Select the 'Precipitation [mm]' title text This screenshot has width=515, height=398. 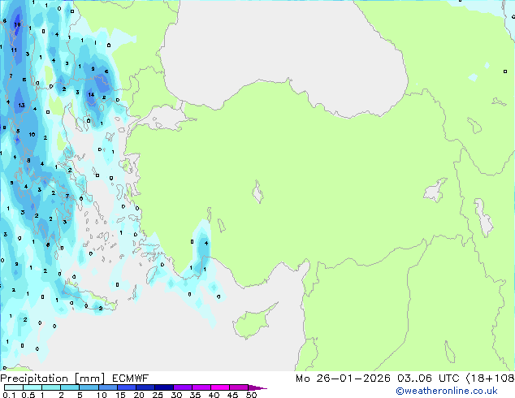coord(53,379)
